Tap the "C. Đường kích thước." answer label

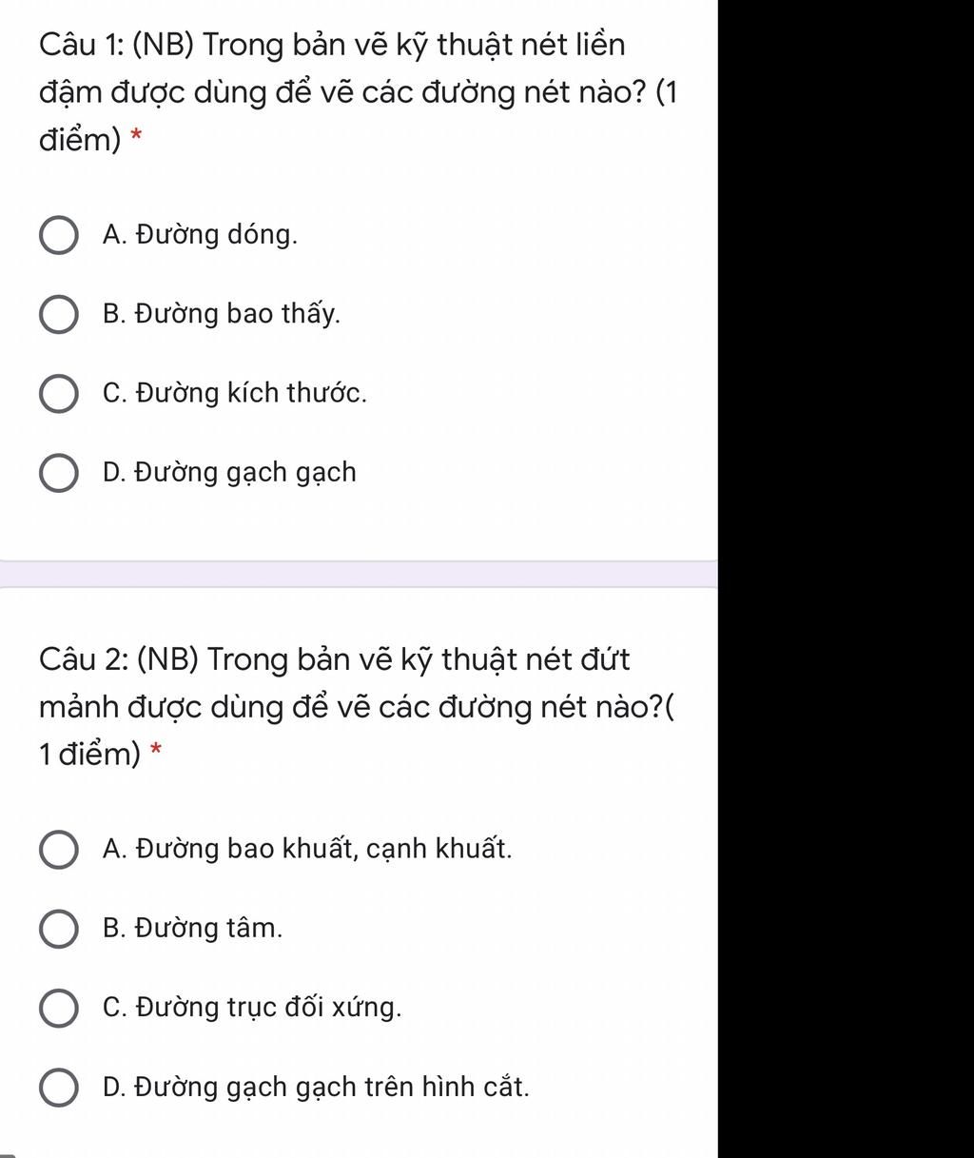click(234, 393)
